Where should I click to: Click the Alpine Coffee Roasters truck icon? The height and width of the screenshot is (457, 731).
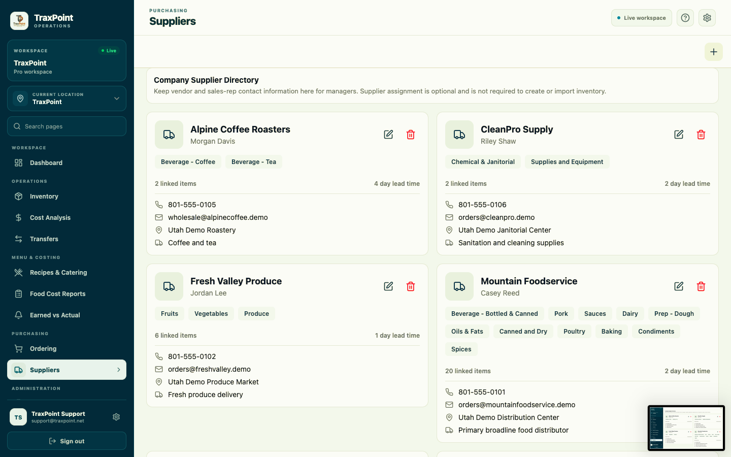click(x=169, y=135)
